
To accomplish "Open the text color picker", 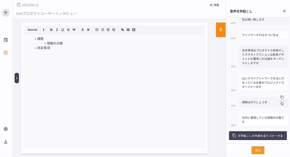I will [82, 30].
